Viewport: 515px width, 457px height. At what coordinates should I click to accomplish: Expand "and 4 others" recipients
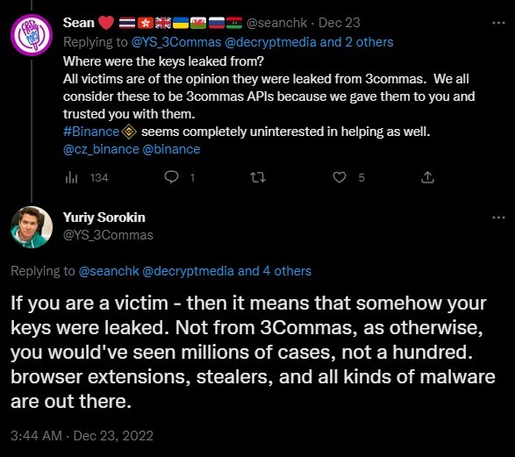[275, 271]
